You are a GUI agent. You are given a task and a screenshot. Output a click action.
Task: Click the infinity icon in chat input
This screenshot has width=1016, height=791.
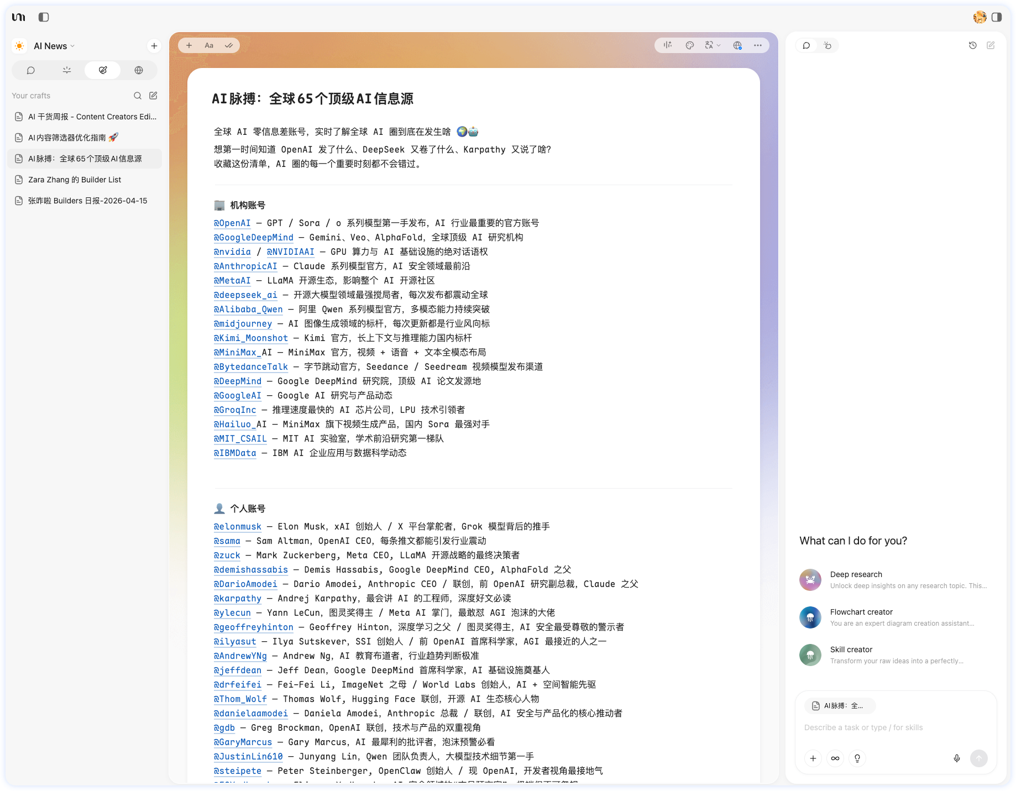tap(835, 758)
